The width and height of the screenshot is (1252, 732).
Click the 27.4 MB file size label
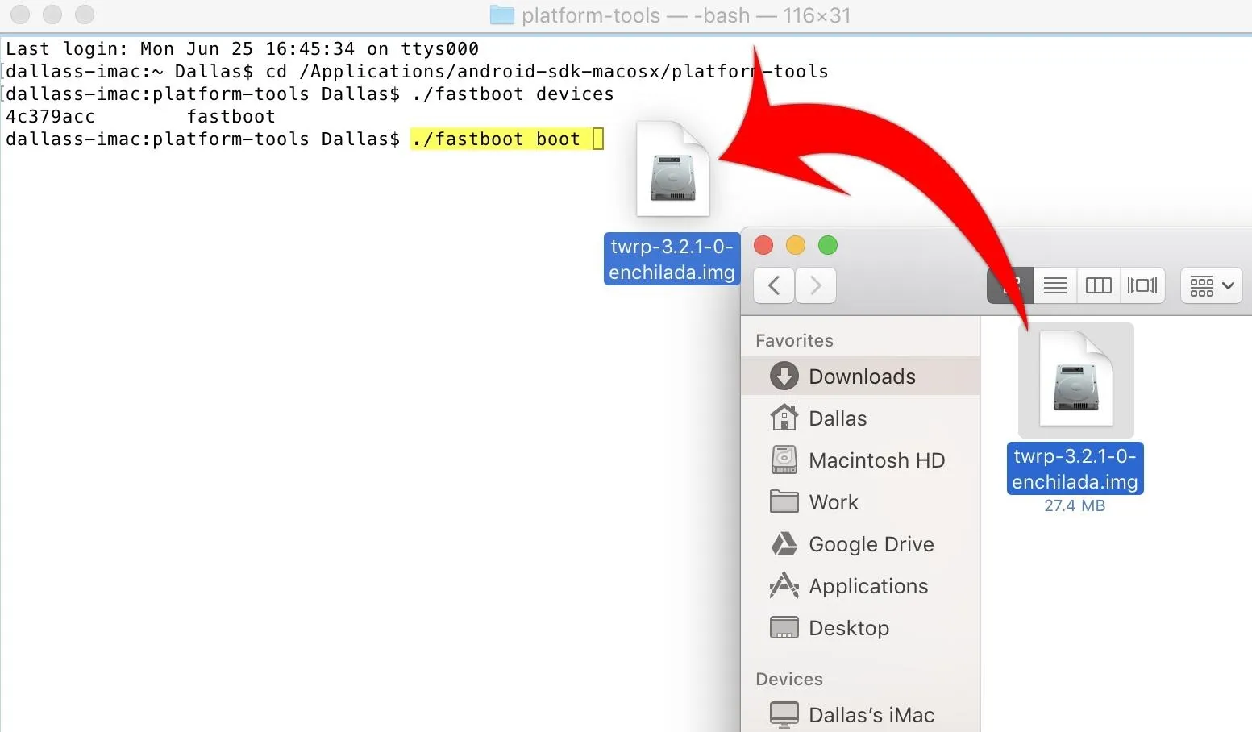pyautogui.click(x=1075, y=505)
